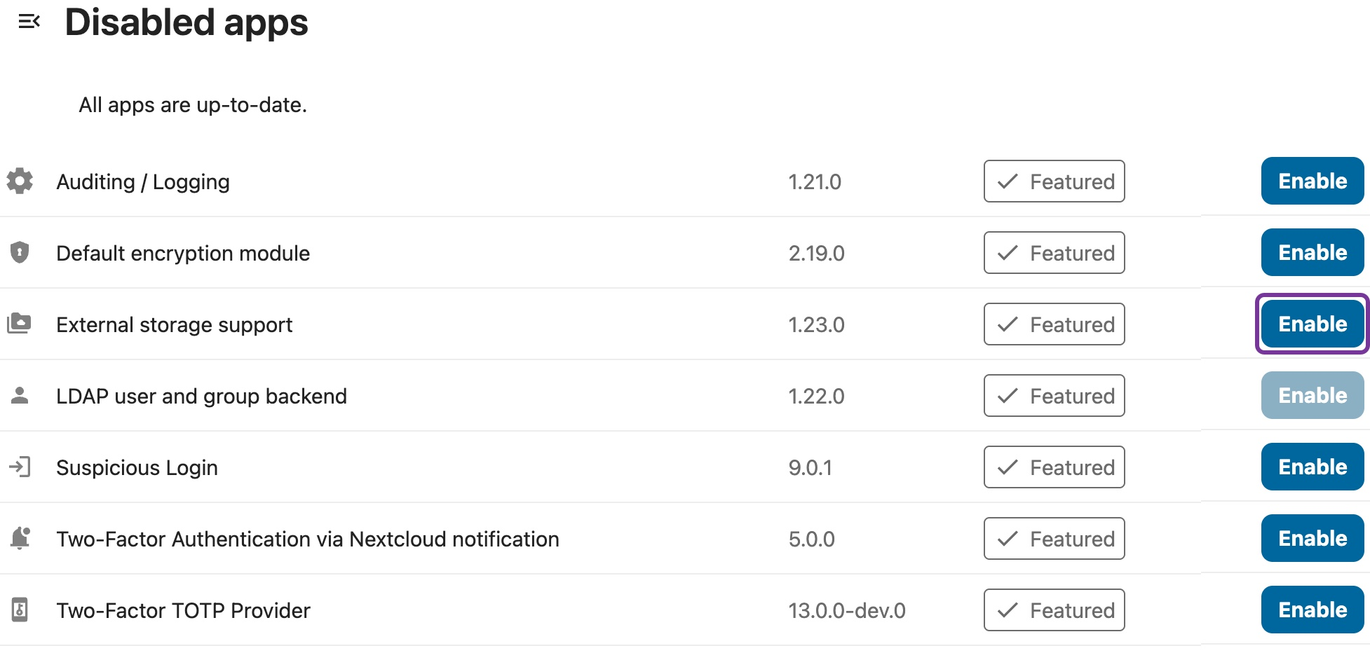This screenshot has height=660, width=1370.
Task: Enable the Suspicious Login app
Action: (x=1312, y=467)
